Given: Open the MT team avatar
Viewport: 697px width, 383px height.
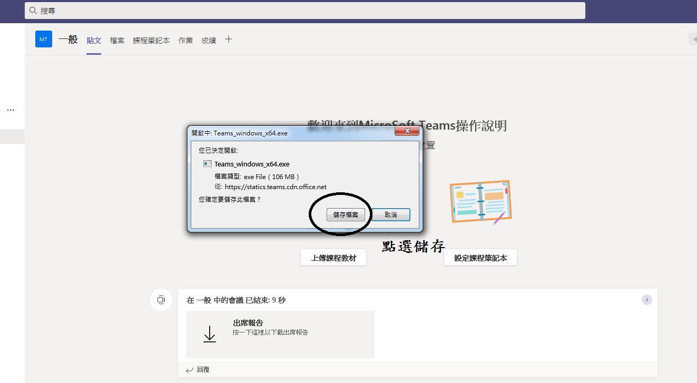Looking at the screenshot, I should [x=44, y=39].
